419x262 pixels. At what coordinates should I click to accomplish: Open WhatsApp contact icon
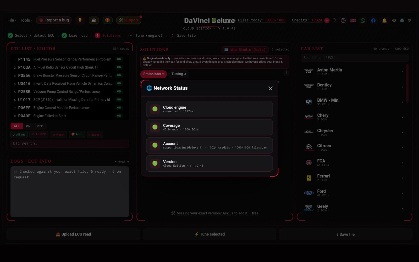click(x=363, y=20)
